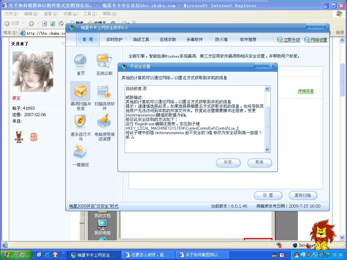Click the IE home page icon
Image resolution: width=347 pixels, height=260 pixels.
[x=61, y=23]
